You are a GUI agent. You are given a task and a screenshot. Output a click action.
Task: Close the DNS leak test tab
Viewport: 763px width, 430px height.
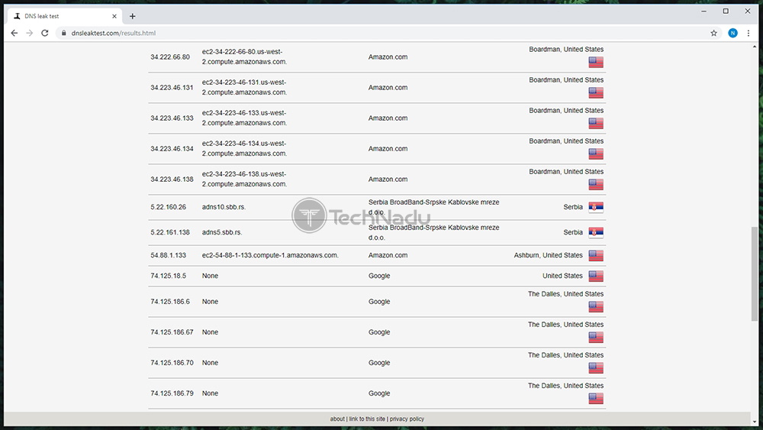114,16
